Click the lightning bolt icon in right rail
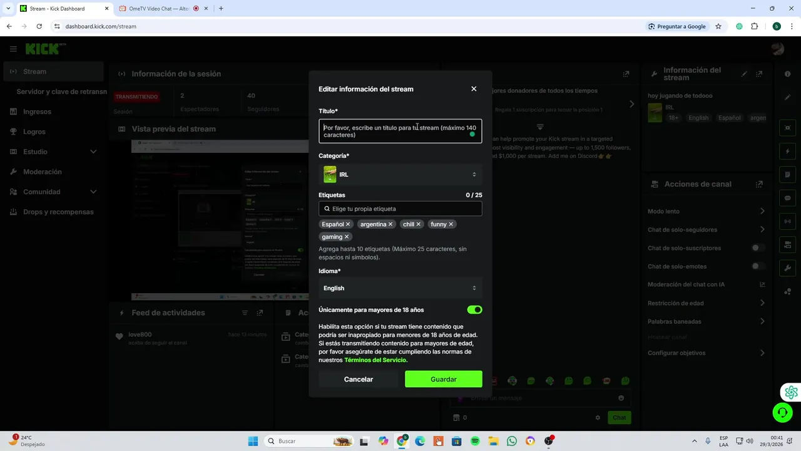 788,152
